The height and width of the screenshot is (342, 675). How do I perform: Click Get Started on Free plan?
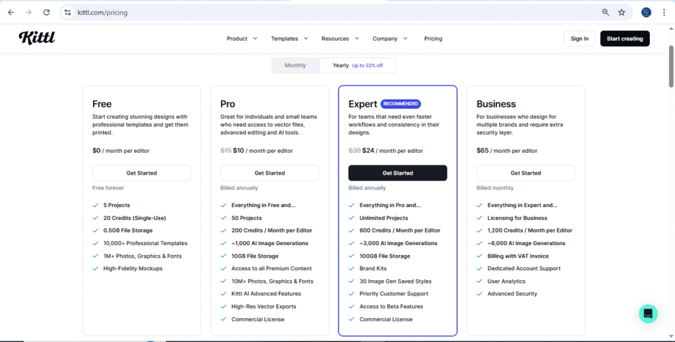tap(142, 173)
